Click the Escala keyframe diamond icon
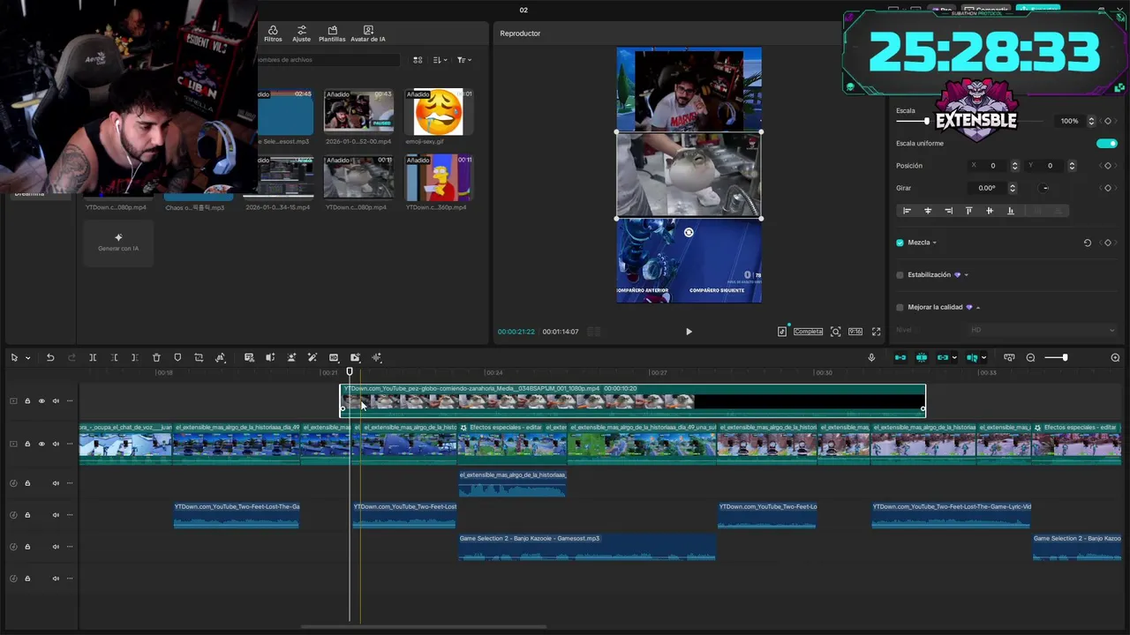The width and height of the screenshot is (1130, 635). pos(1108,121)
